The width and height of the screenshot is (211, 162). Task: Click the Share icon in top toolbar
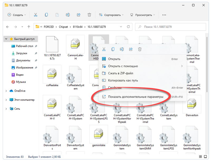point(79,15)
